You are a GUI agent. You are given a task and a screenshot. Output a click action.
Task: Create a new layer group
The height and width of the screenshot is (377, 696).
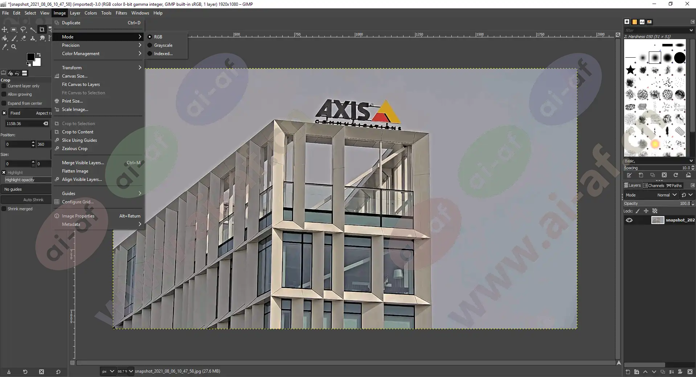point(636,372)
